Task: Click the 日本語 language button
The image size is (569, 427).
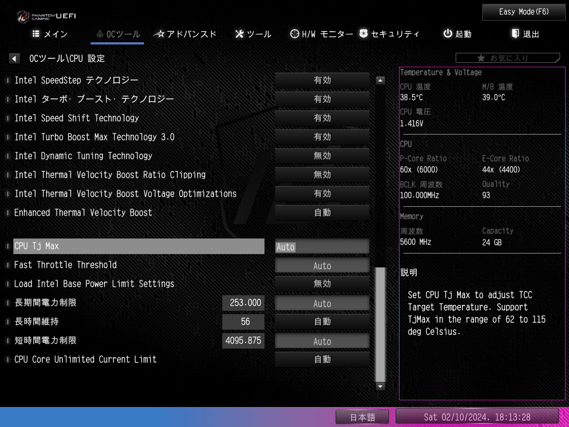Action: (362, 417)
